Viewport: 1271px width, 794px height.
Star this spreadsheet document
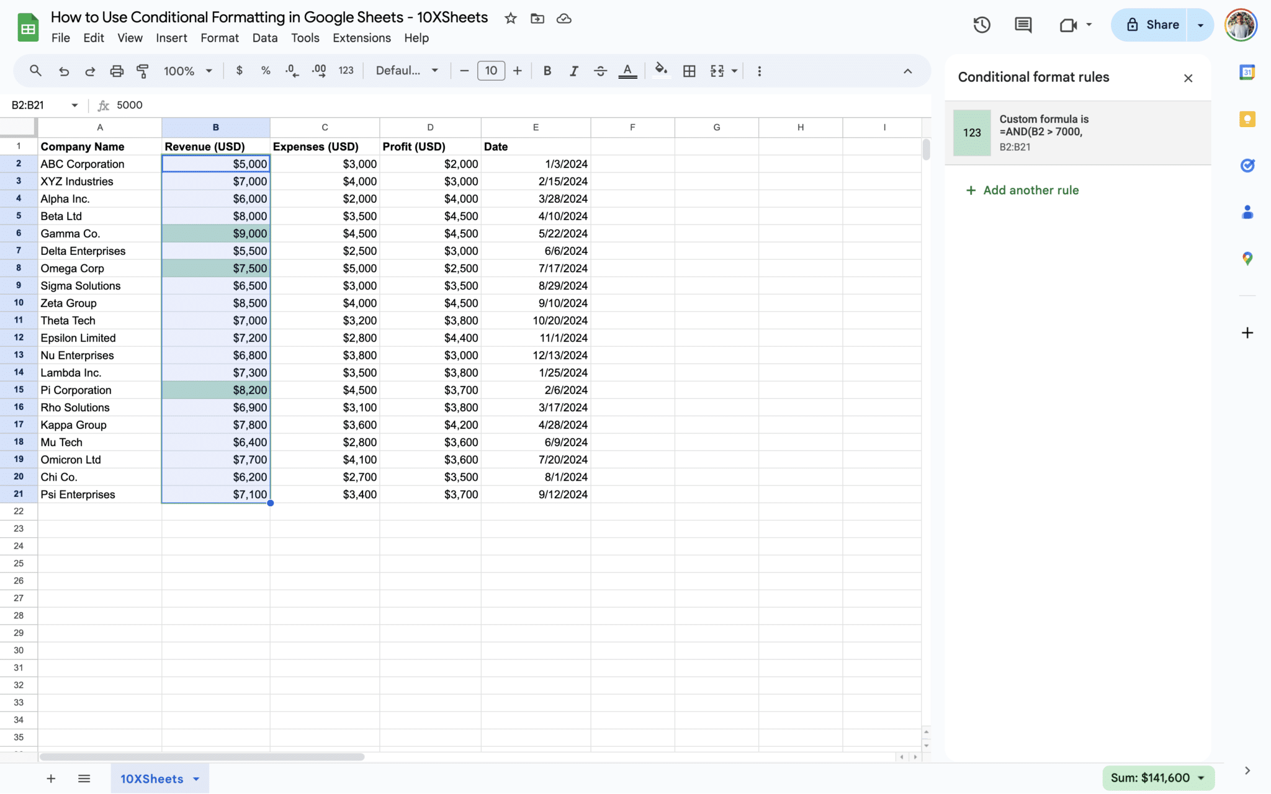pos(511,19)
